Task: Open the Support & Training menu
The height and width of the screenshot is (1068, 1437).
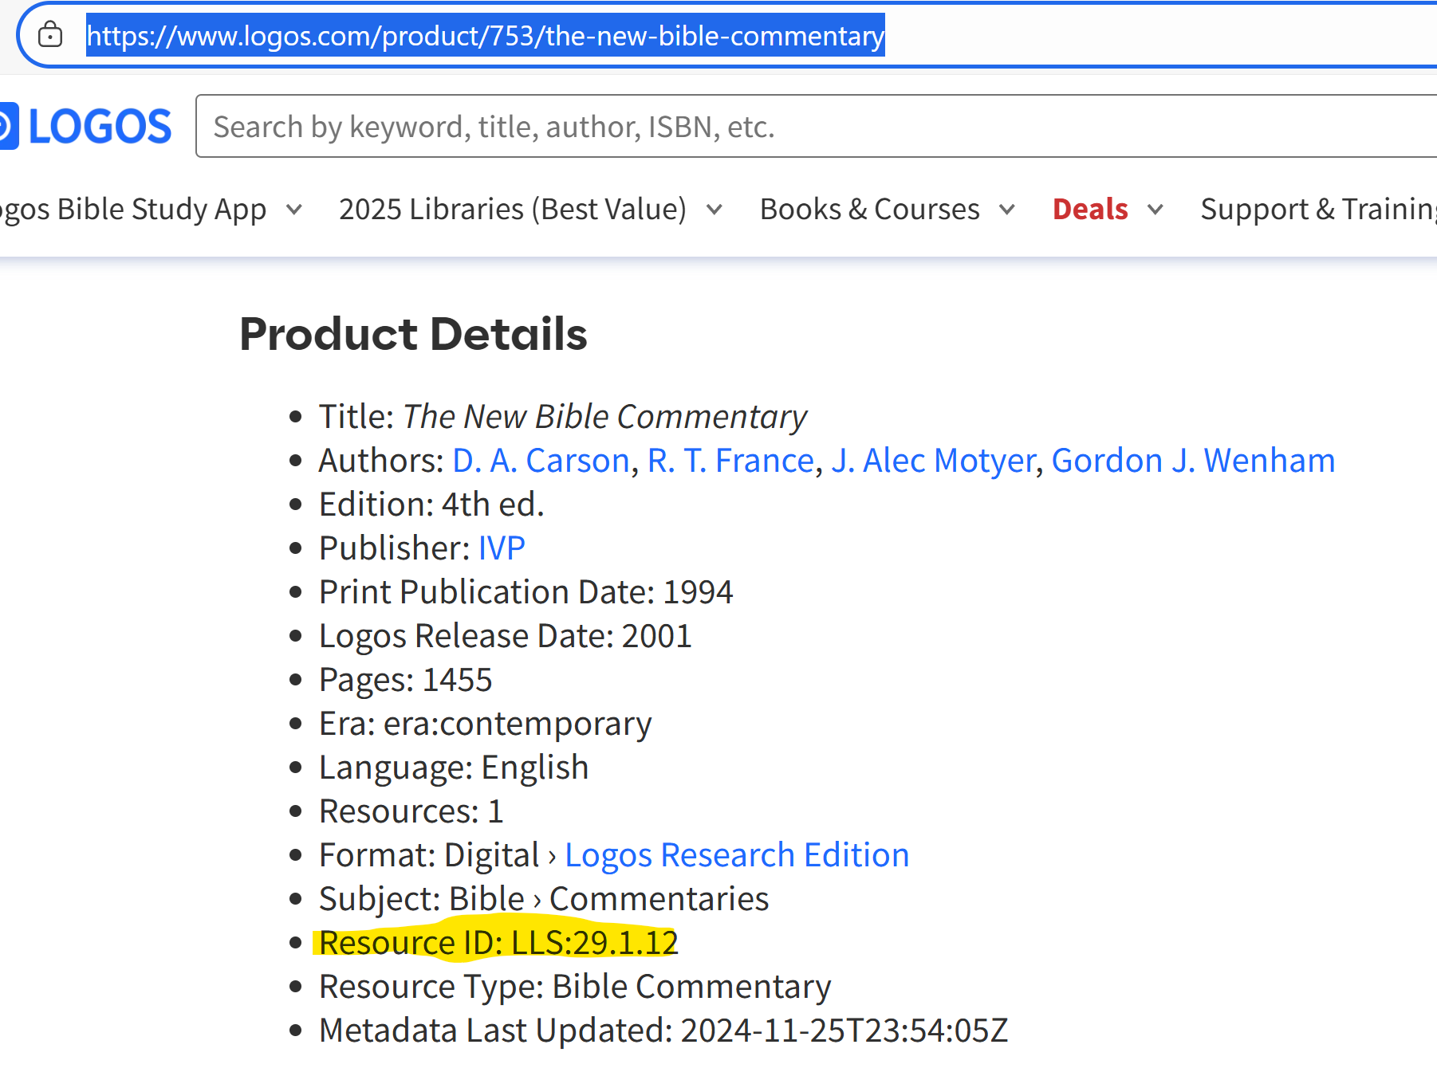Action: tap(1317, 210)
